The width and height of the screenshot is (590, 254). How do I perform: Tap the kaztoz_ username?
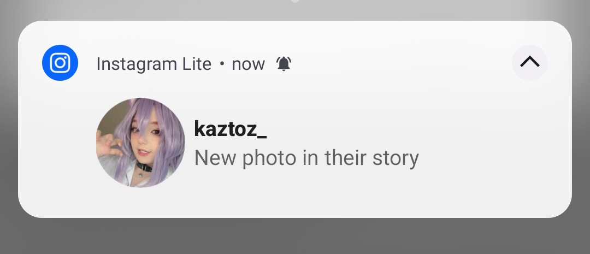coord(230,129)
